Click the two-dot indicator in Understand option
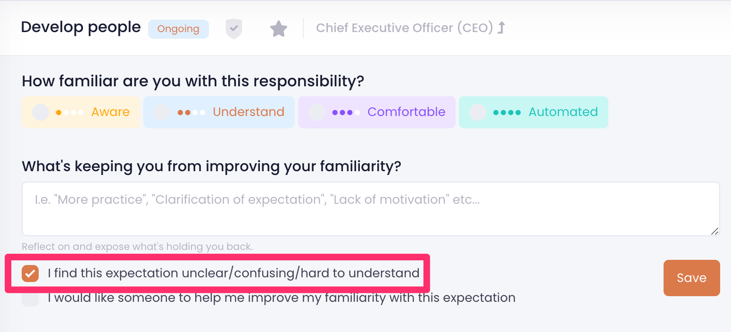 [191, 112]
